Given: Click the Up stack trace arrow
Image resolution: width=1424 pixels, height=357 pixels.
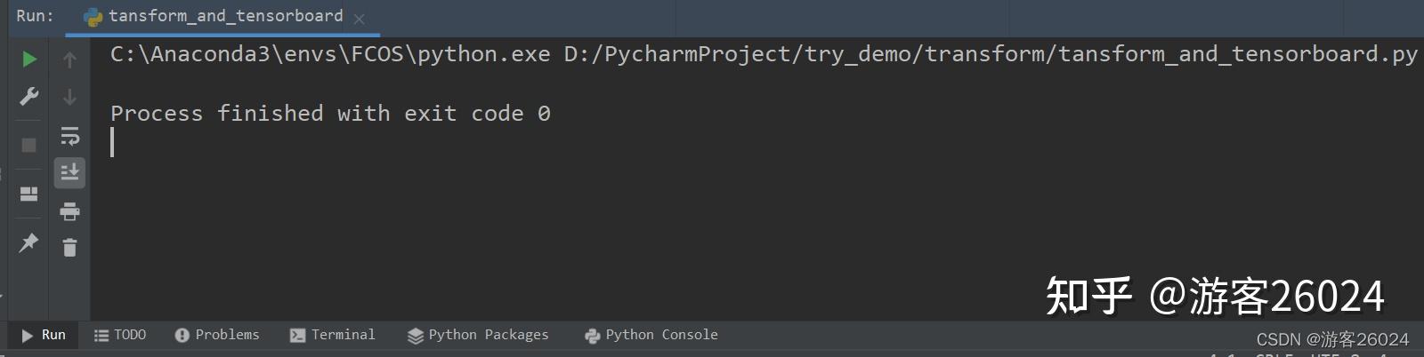Looking at the screenshot, I should coord(69,59).
